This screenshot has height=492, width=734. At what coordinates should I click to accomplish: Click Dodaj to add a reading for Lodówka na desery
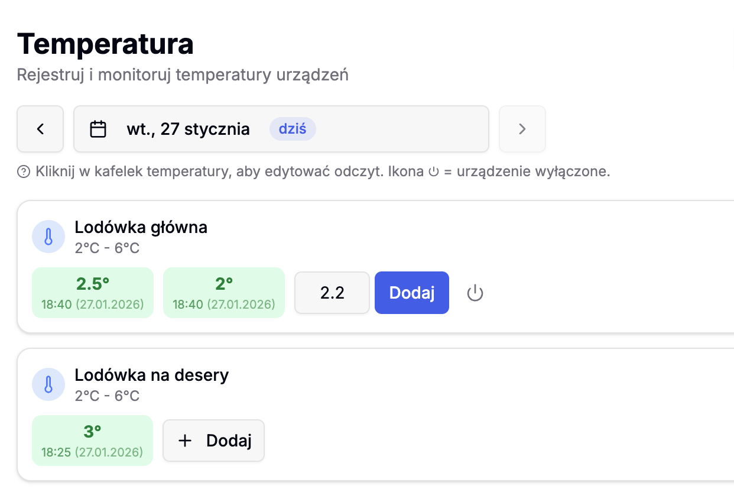point(213,440)
